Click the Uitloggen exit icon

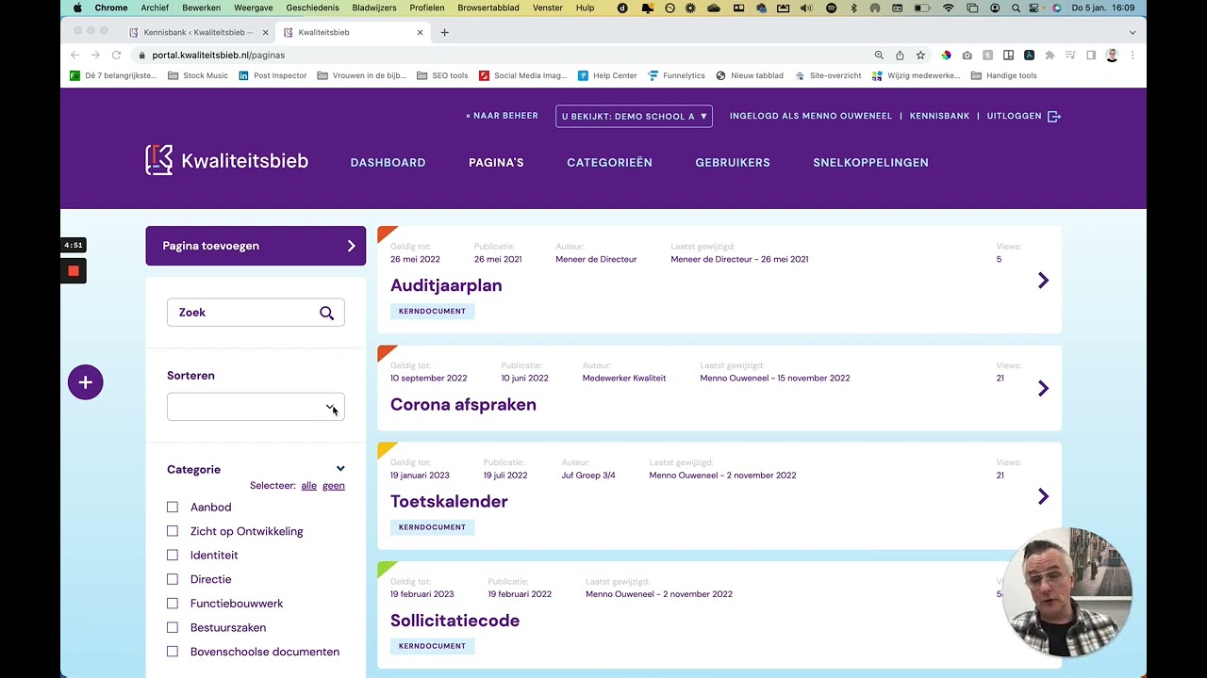pos(1054,117)
